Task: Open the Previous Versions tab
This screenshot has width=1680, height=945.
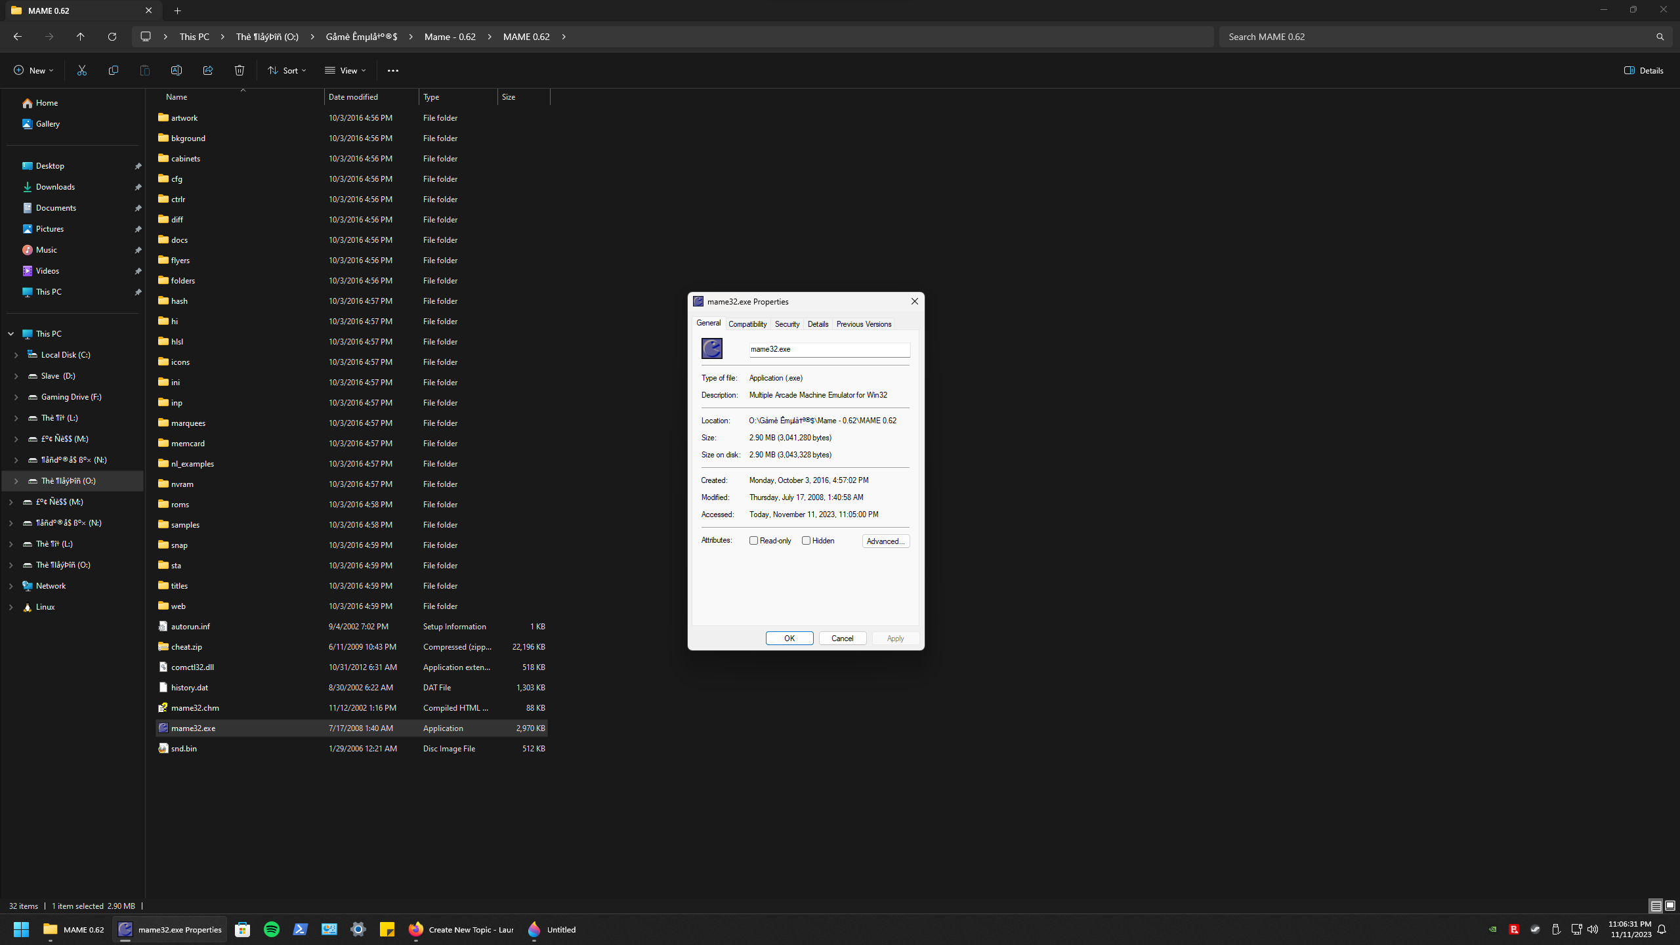Action: (864, 324)
